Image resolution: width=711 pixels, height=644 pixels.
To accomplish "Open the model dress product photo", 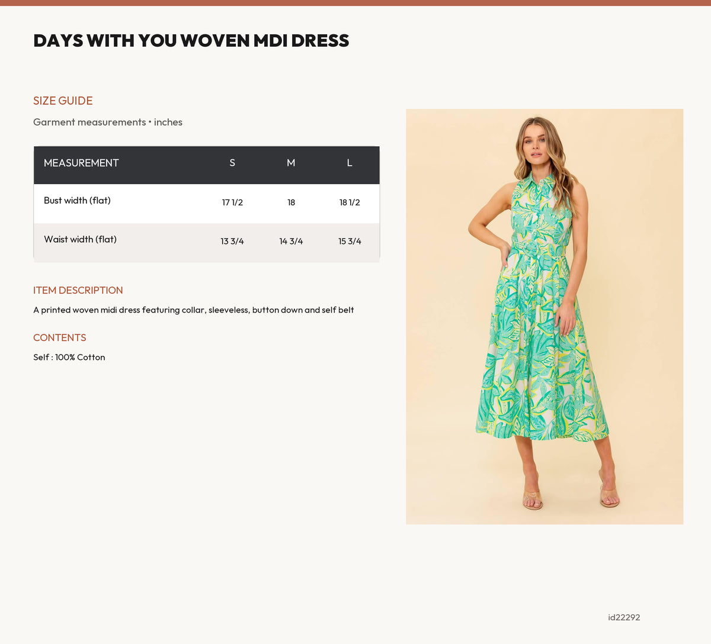I will (545, 317).
